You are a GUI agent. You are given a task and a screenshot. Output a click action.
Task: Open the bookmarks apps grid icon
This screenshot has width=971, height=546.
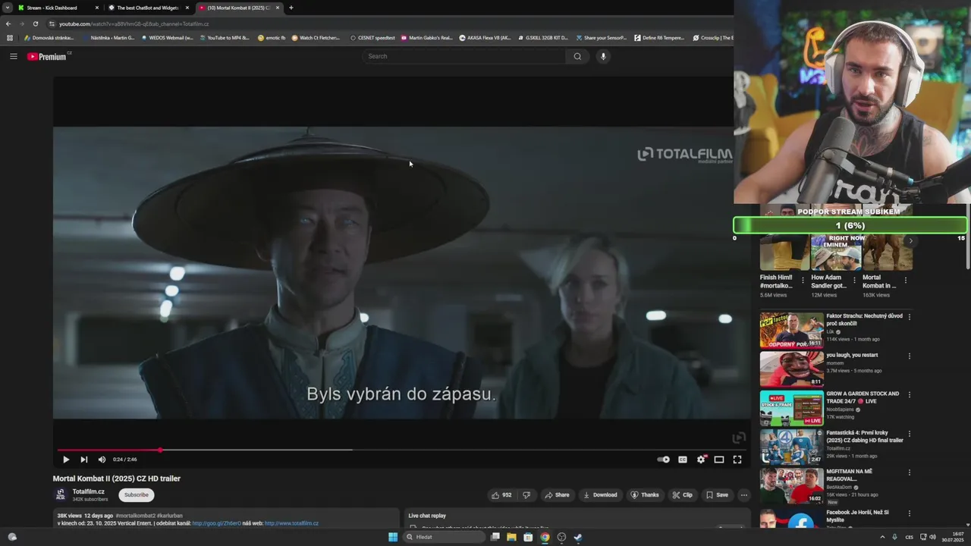(x=10, y=38)
